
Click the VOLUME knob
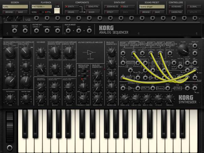(183, 50)
